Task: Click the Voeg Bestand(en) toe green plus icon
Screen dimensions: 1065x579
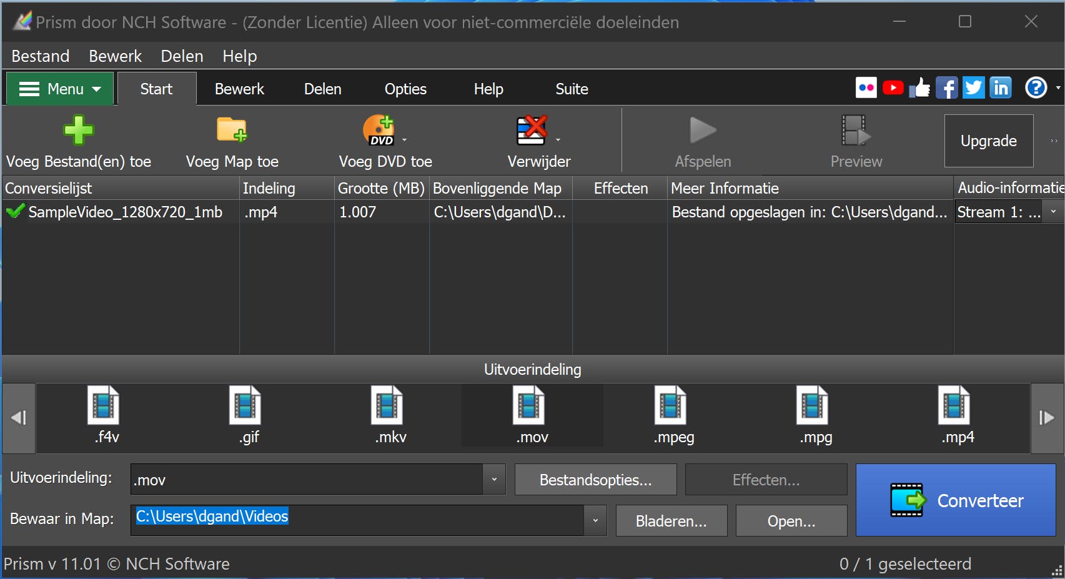Action: (79, 130)
